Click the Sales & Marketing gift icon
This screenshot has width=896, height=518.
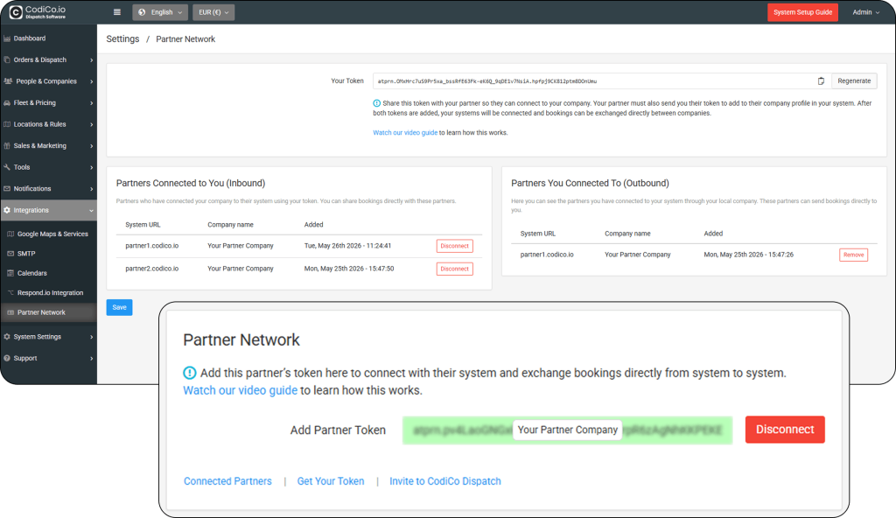click(7, 146)
